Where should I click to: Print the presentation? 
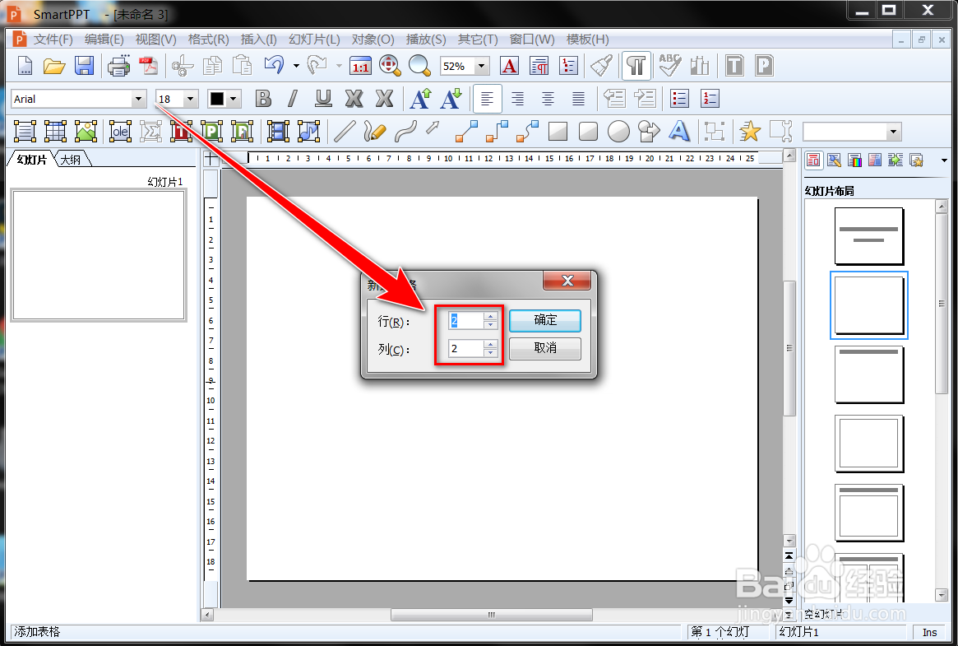click(118, 66)
